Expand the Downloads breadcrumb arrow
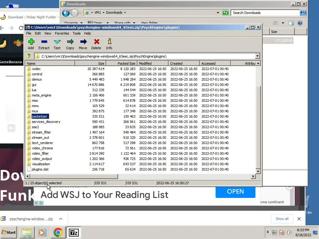 125,12
